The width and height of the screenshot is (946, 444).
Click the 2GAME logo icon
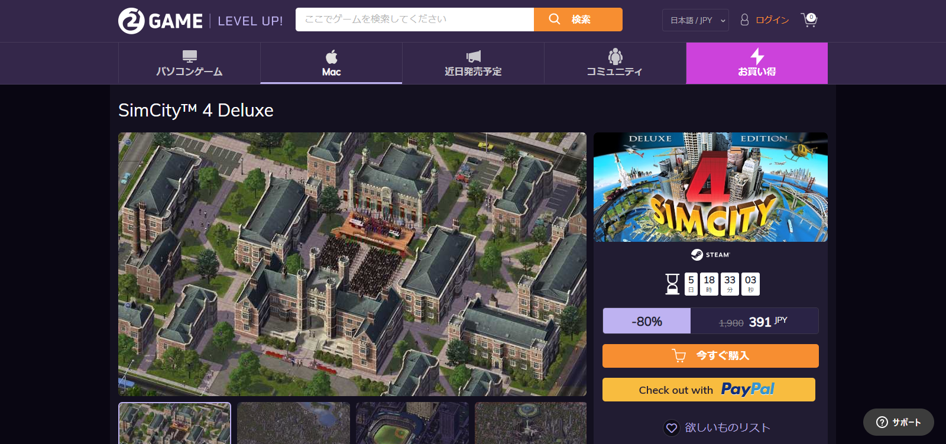131,21
